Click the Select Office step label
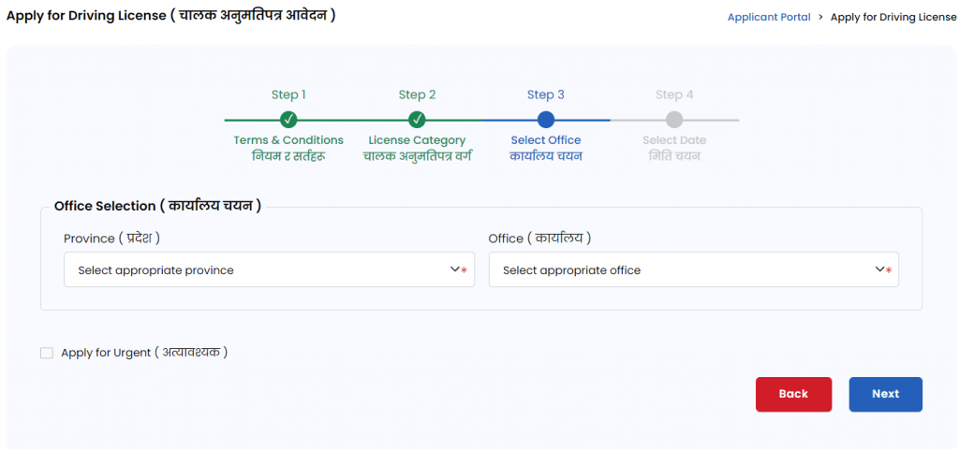Image resolution: width=959 pixels, height=449 pixels. (x=546, y=140)
